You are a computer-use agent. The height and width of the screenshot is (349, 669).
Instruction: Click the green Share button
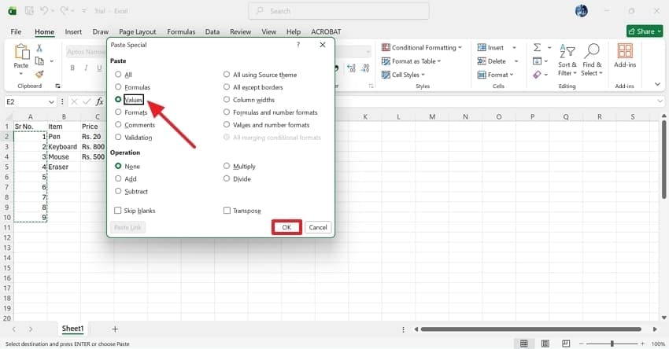tap(645, 31)
